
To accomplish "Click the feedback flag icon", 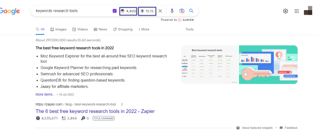I will [x=281, y=128].
